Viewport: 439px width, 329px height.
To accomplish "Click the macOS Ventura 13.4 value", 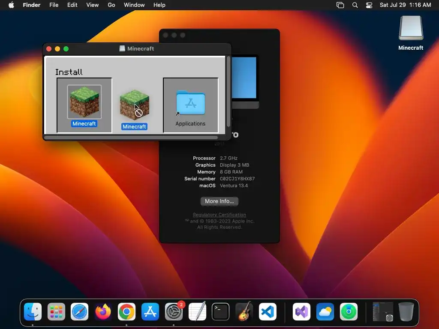I will pos(234,185).
